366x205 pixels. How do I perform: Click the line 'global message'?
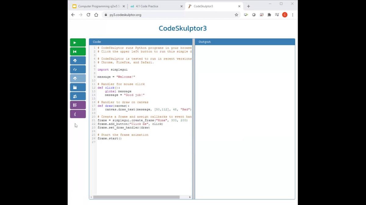(118, 91)
